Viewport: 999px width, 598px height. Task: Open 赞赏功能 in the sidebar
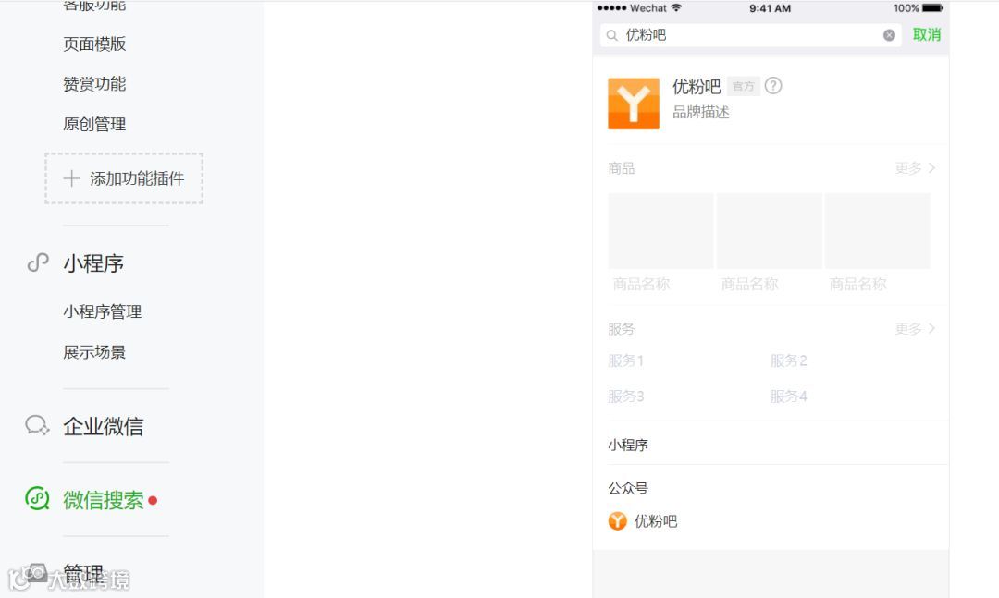tap(94, 84)
